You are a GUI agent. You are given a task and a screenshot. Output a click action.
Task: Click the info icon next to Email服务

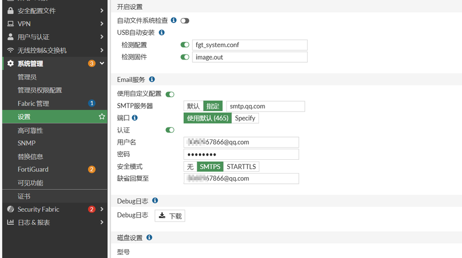152,79
